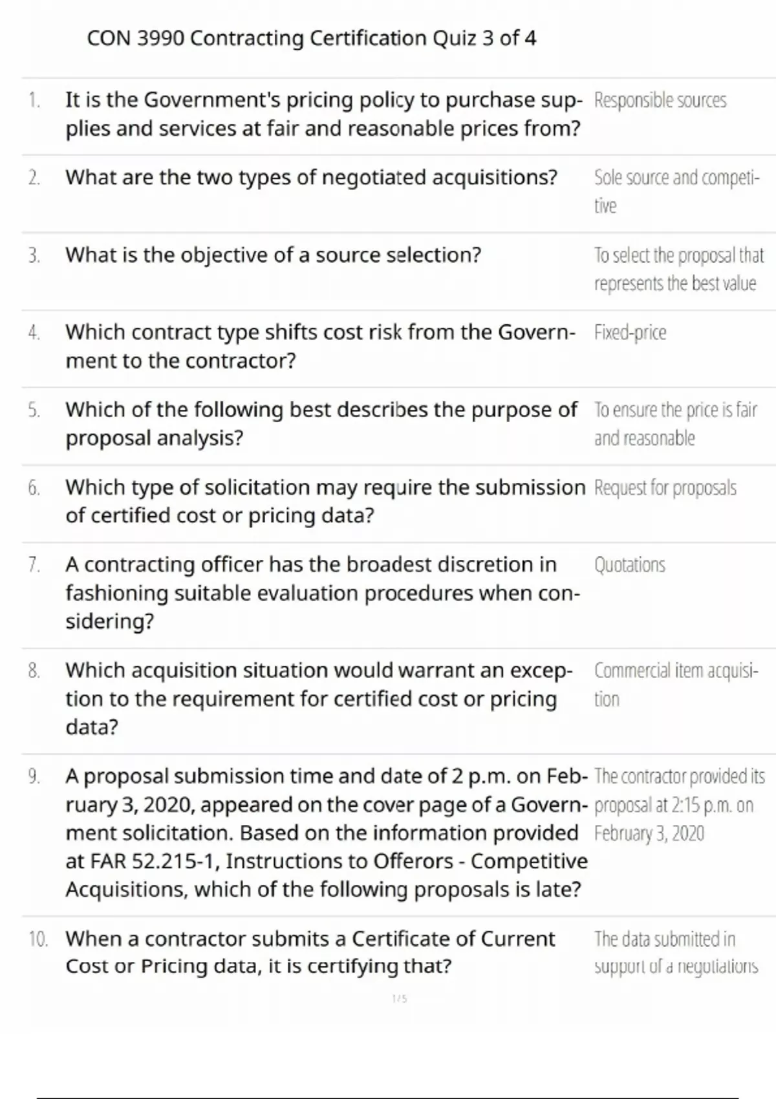Click question 10 about Certificate of Current Cost
776x1099 pixels.
coord(310,952)
